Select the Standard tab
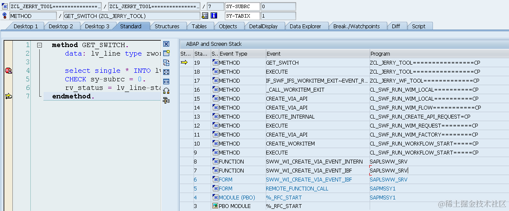509x211 pixels. [x=130, y=27]
